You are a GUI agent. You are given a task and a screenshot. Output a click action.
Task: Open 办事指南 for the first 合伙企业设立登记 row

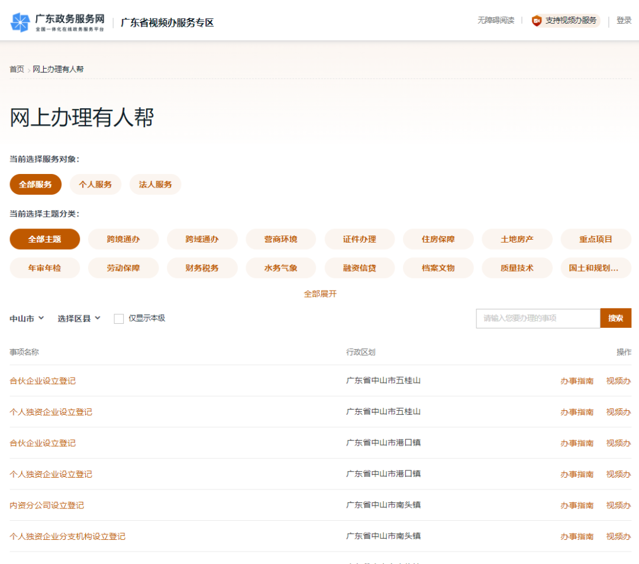(577, 381)
